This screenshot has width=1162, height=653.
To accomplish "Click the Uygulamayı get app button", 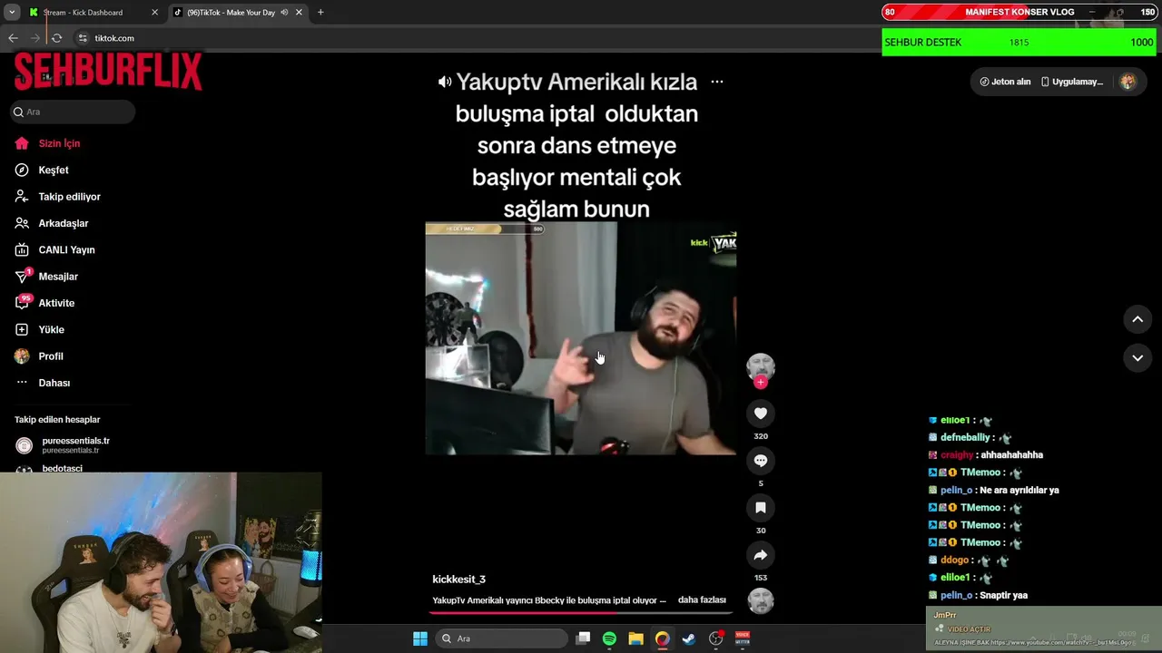I will point(1072,82).
